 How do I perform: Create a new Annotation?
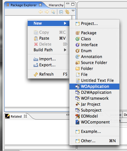pos(94,57)
